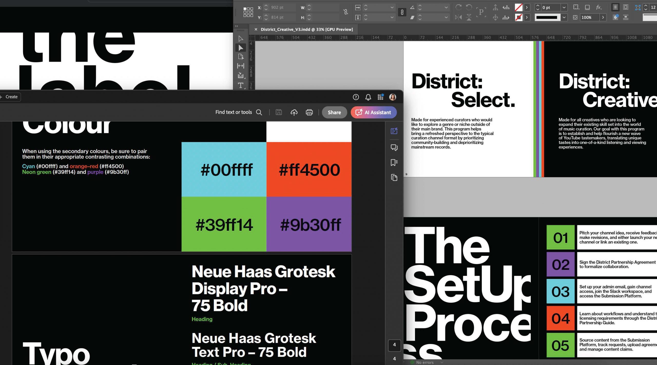The height and width of the screenshot is (365, 657).
Task: Click the X position field 902 pt
Action: point(282,7)
